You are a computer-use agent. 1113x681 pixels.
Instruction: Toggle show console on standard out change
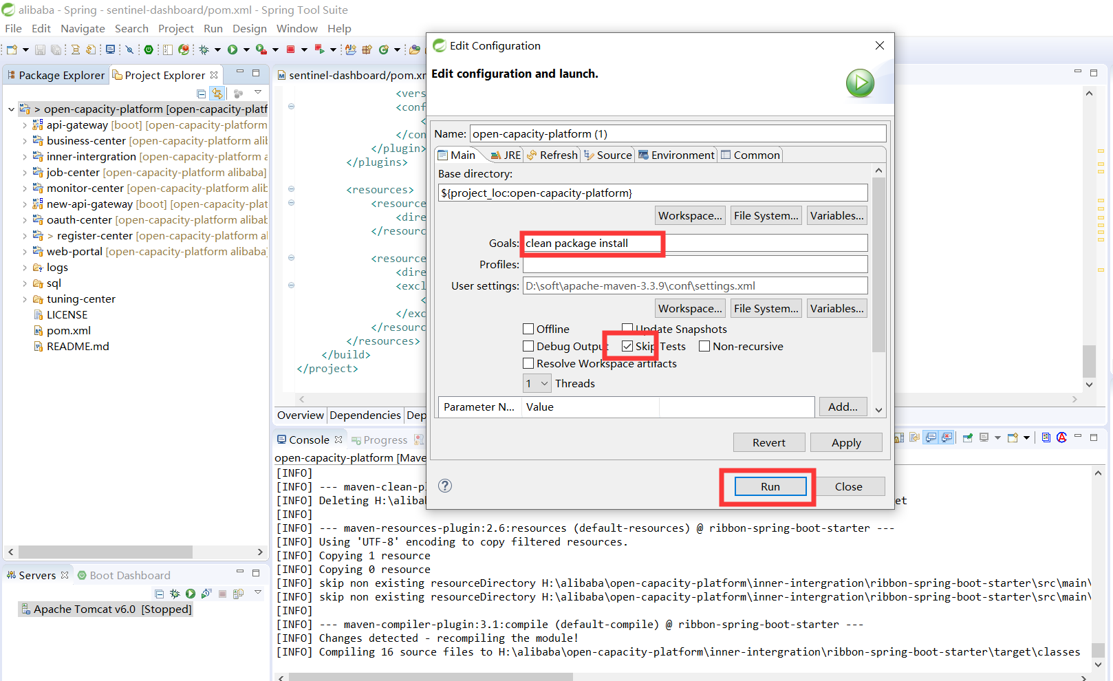coord(931,437)
